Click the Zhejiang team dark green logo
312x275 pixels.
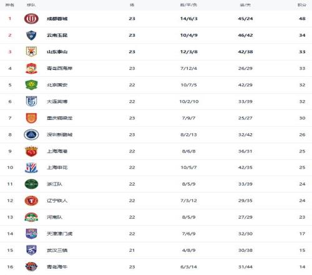click(31, 184)
